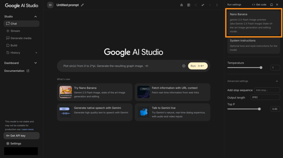The image size is (283, 158).
Task: Click the add media plus-circle icon in prompt
Action: click(184, 66)
